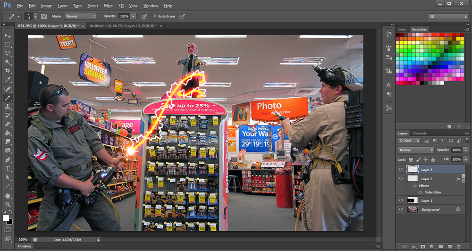Click the Create New Group folder icon
Screen dimensions: 472x251
point(441,246)
